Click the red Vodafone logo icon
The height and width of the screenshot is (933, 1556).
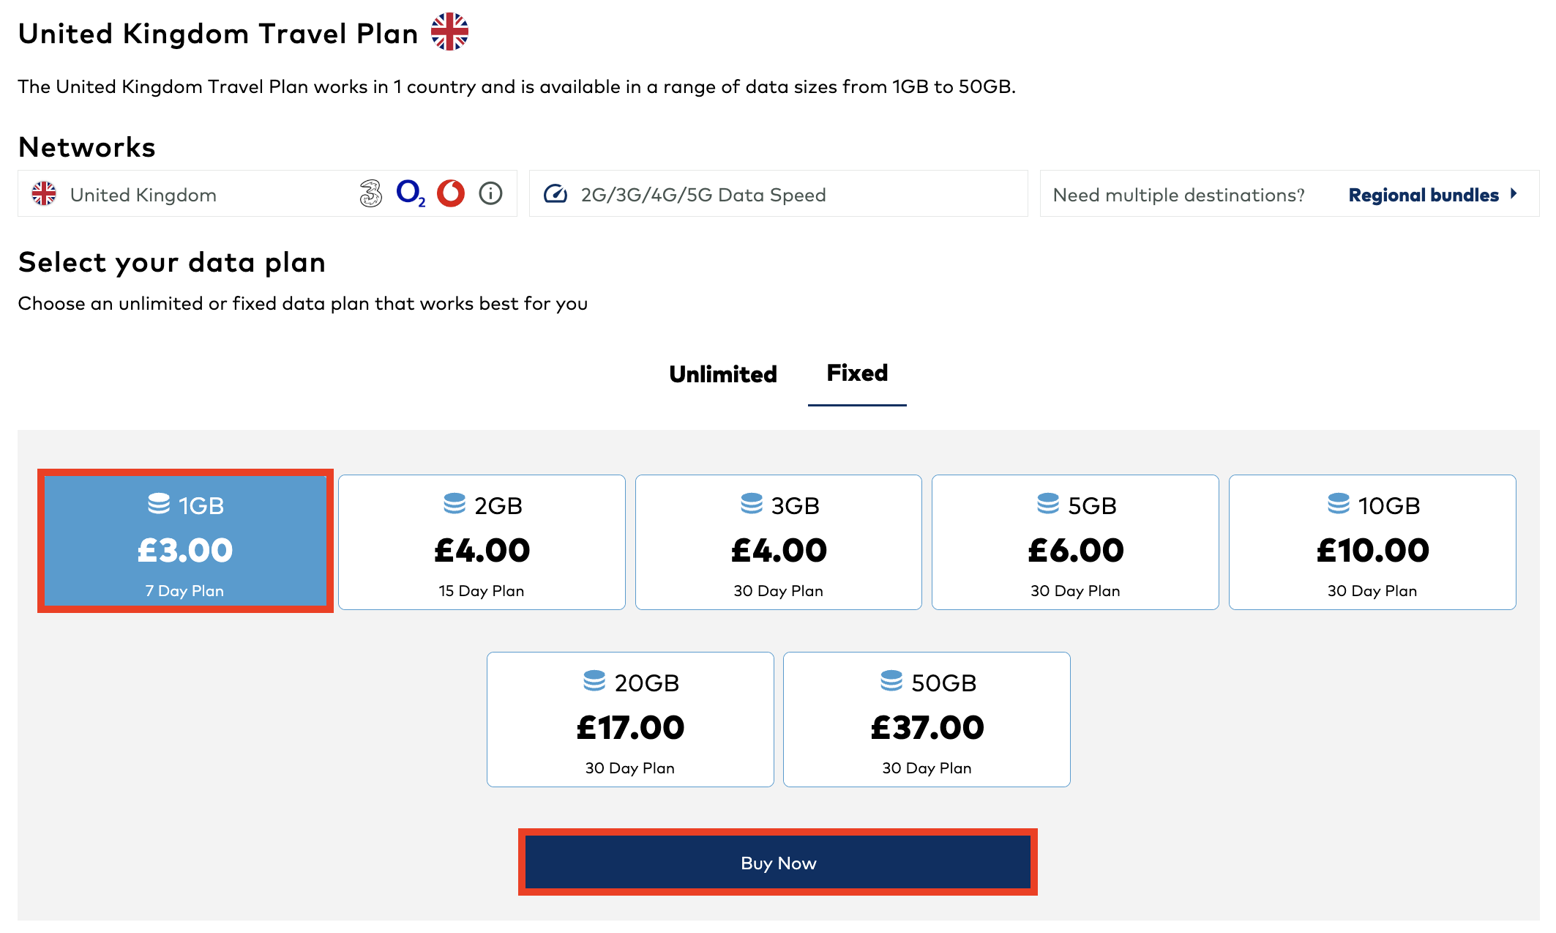tap(451, 193)
